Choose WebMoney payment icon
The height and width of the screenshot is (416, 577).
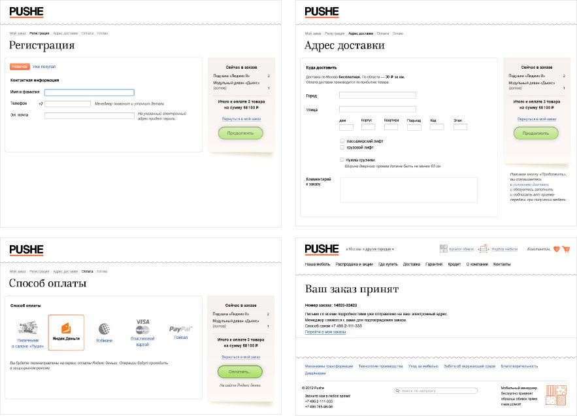coord(104,329)
